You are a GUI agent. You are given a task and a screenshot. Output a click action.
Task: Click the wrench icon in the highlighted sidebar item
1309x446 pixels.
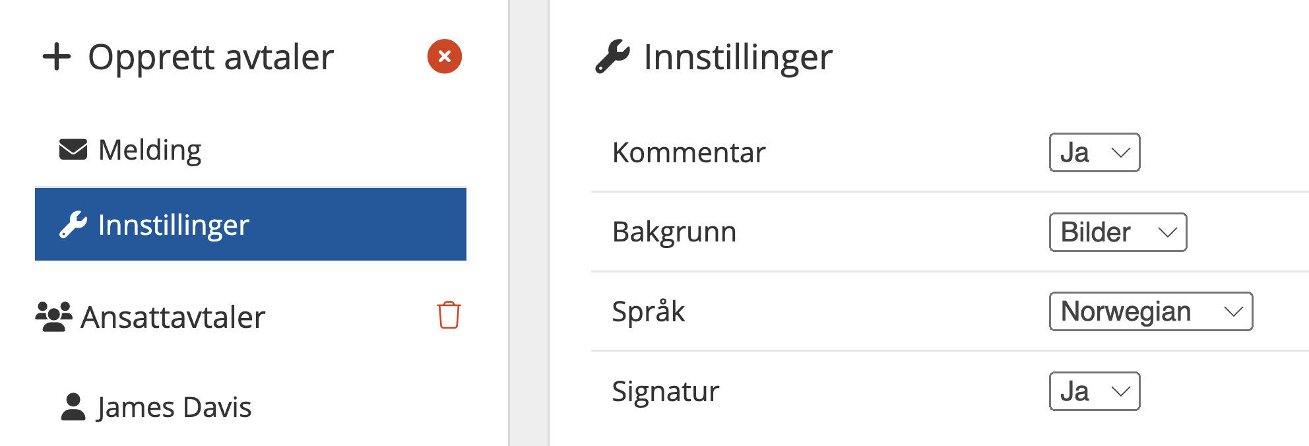73,225
